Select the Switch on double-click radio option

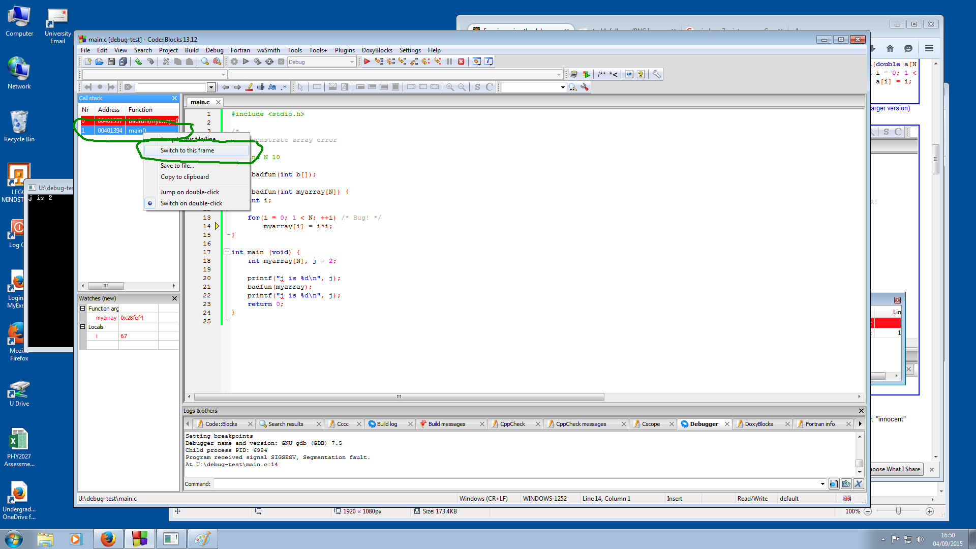coord(191,203)
